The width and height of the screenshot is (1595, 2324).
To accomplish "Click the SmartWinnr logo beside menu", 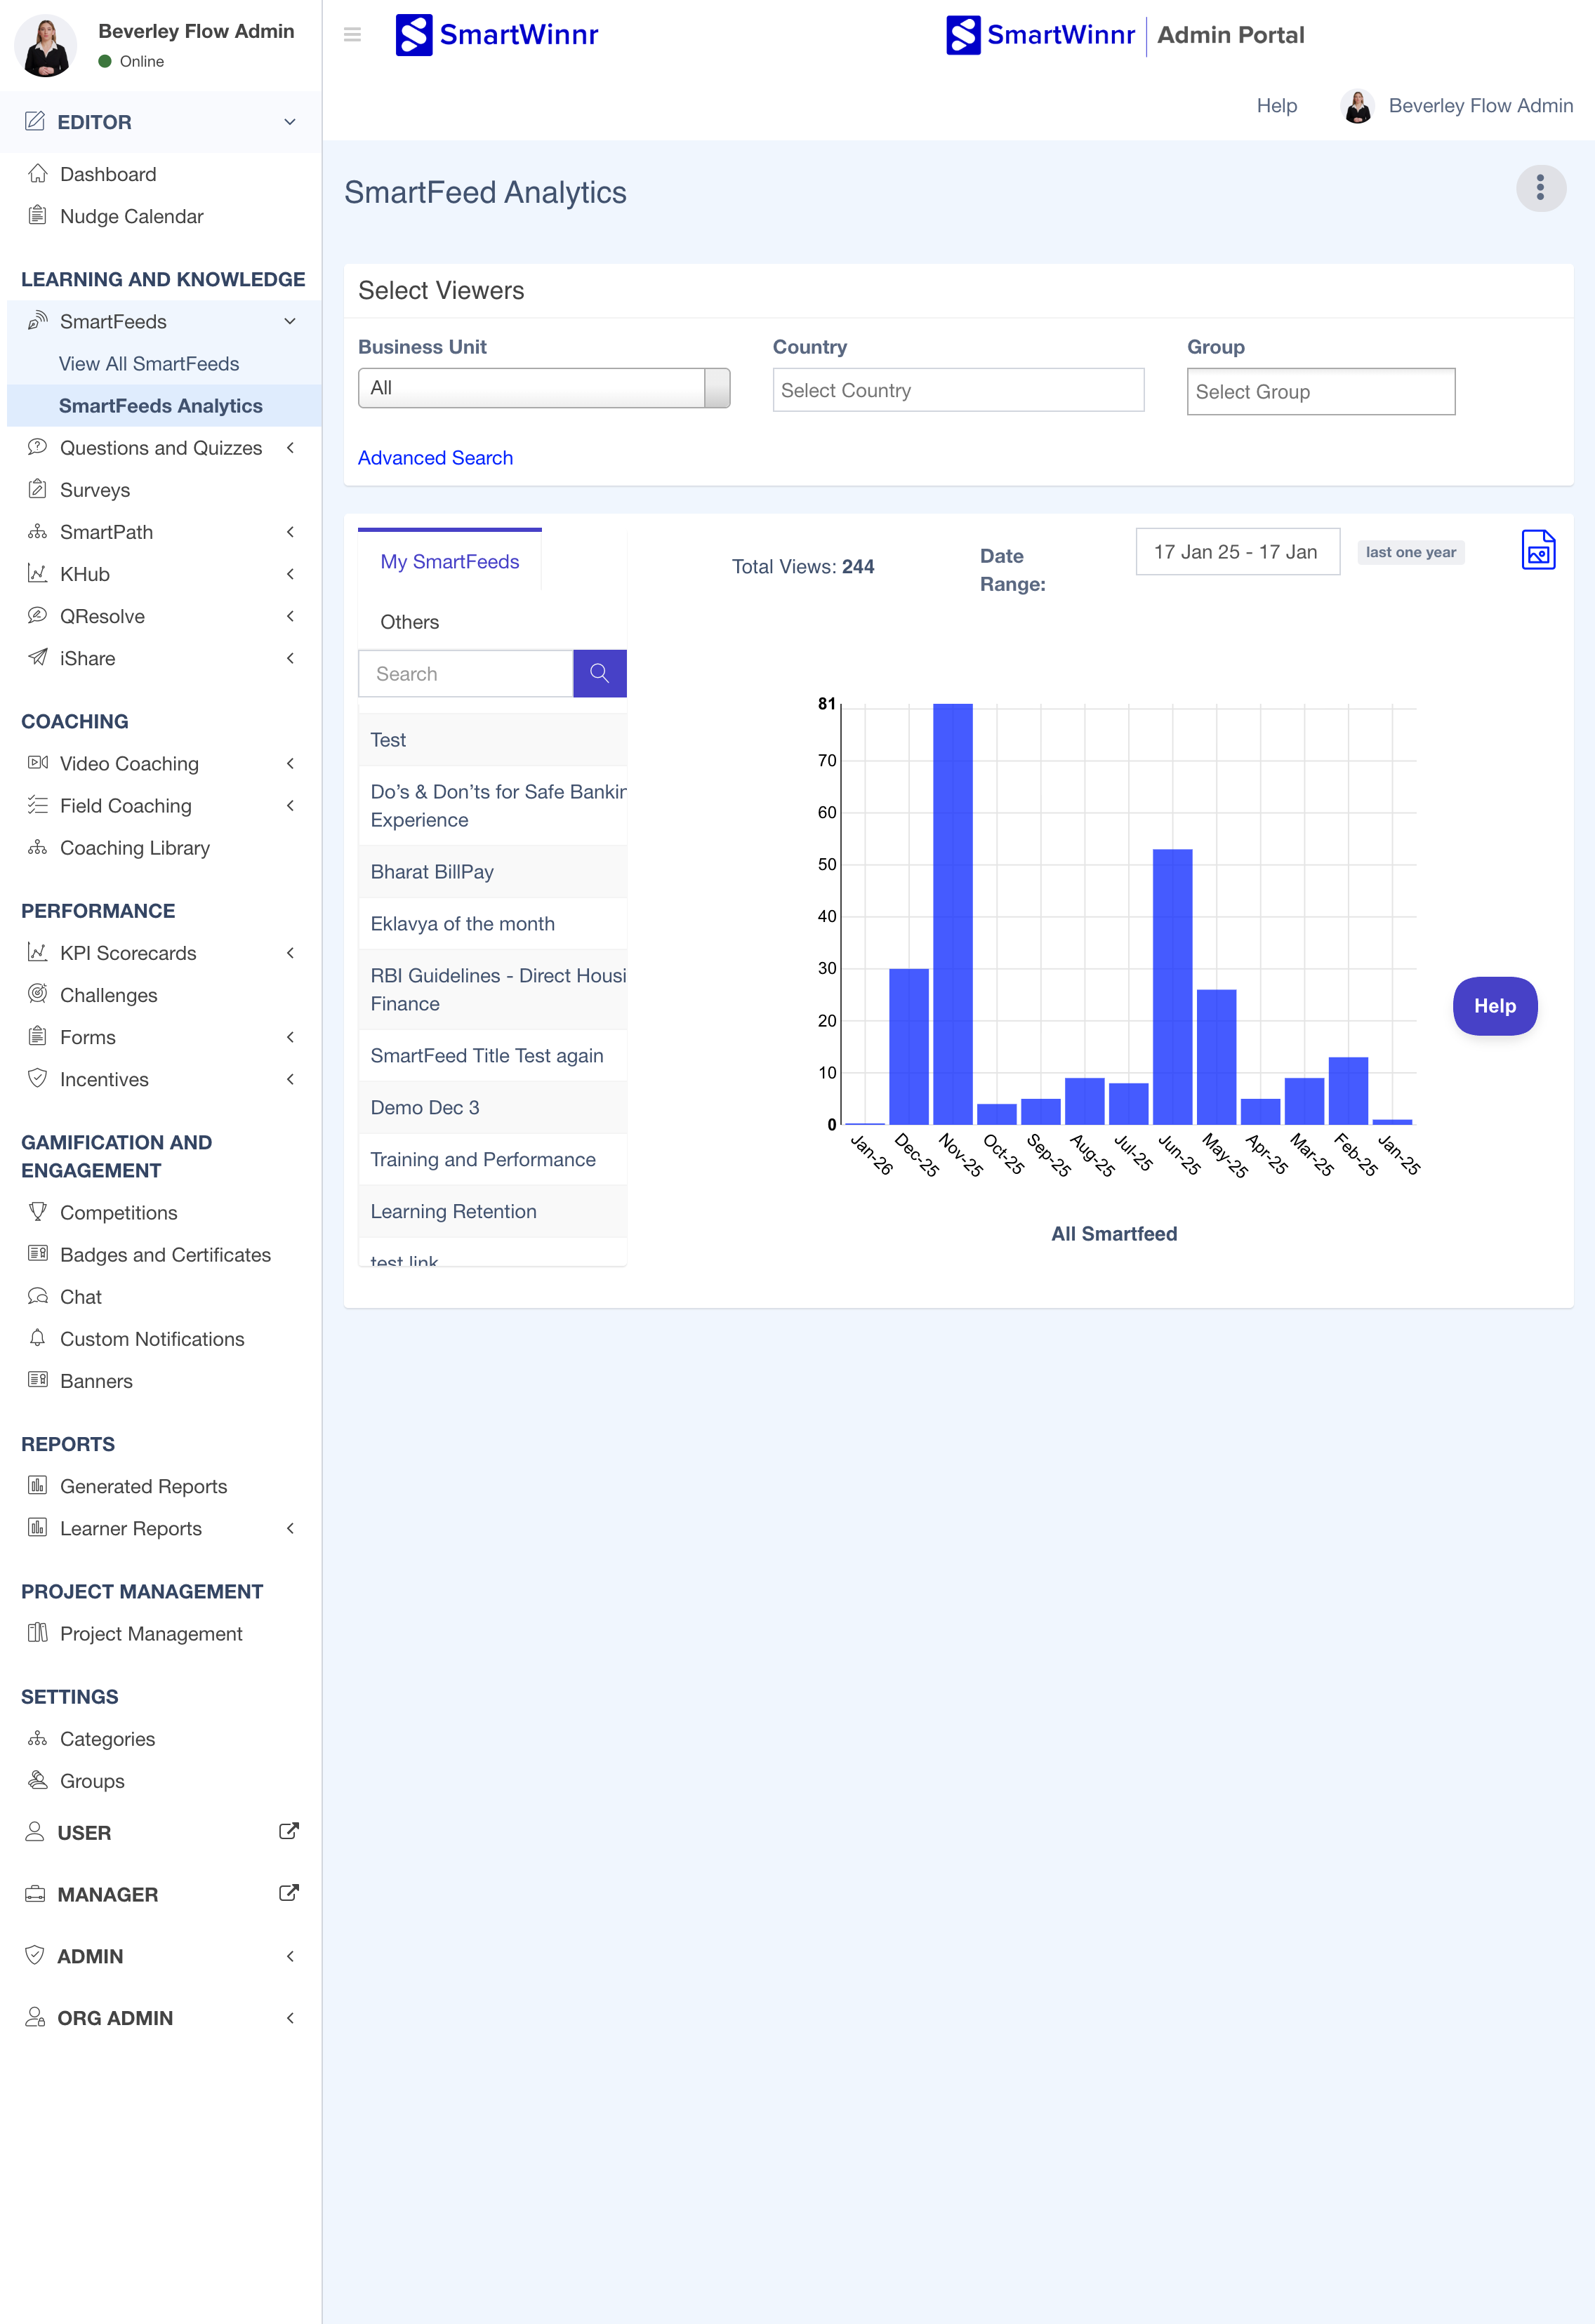I will click(497, 35).
